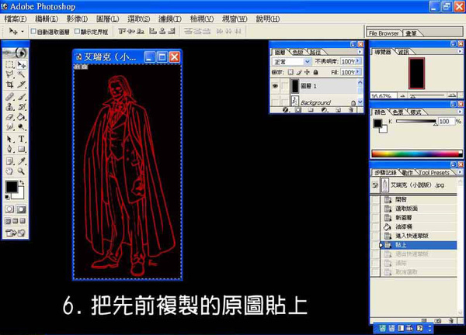Switch to Tool Presets tab
Viewport: 466px width, 335px height.
point(433,172)
